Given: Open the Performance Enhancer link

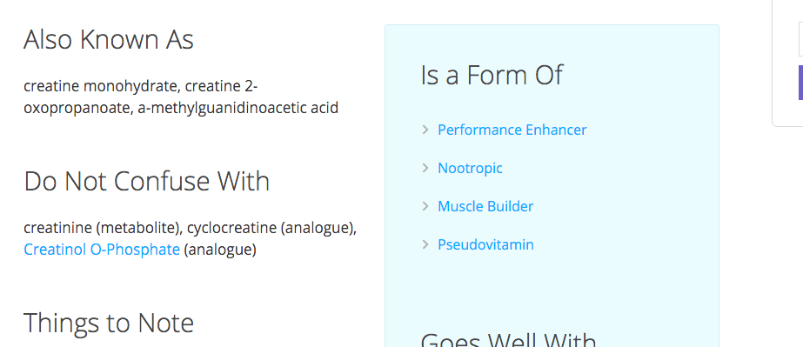Looking at the screenshot, I should (512, 130).
